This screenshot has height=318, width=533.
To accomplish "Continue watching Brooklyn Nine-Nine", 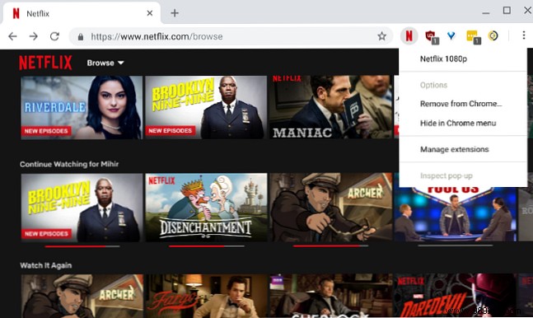I will 82,208.
